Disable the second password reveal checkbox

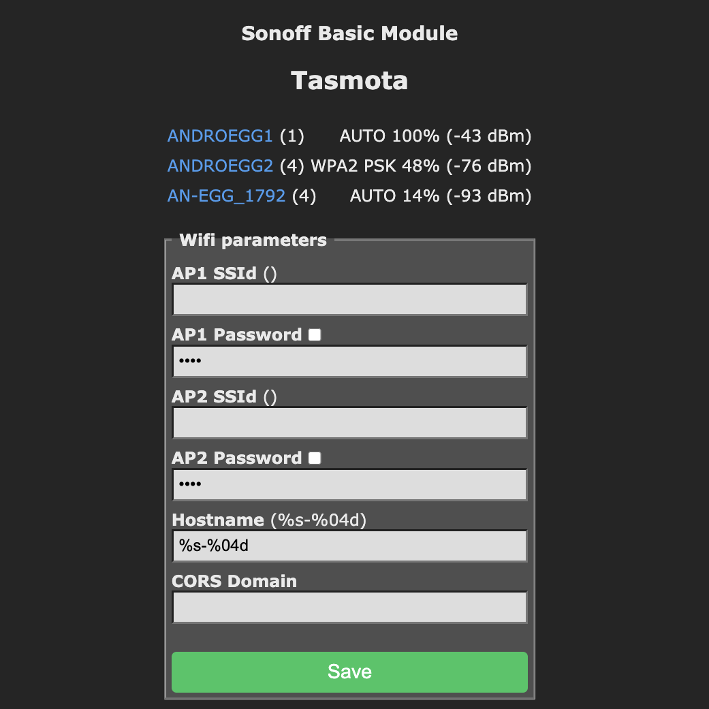314,458
